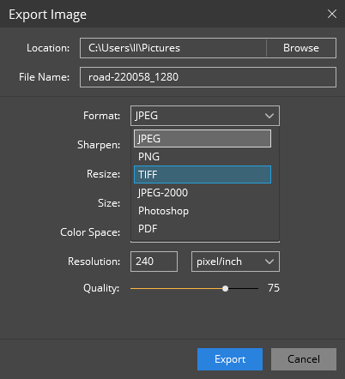
Task: Pick JPEG-2000 from the format options
Action: [x=203, y=193]
